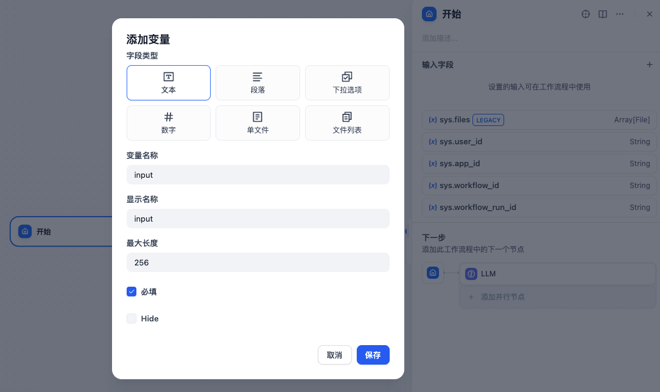Uncheck the 必填 required checkbox

tap(132, 292)
